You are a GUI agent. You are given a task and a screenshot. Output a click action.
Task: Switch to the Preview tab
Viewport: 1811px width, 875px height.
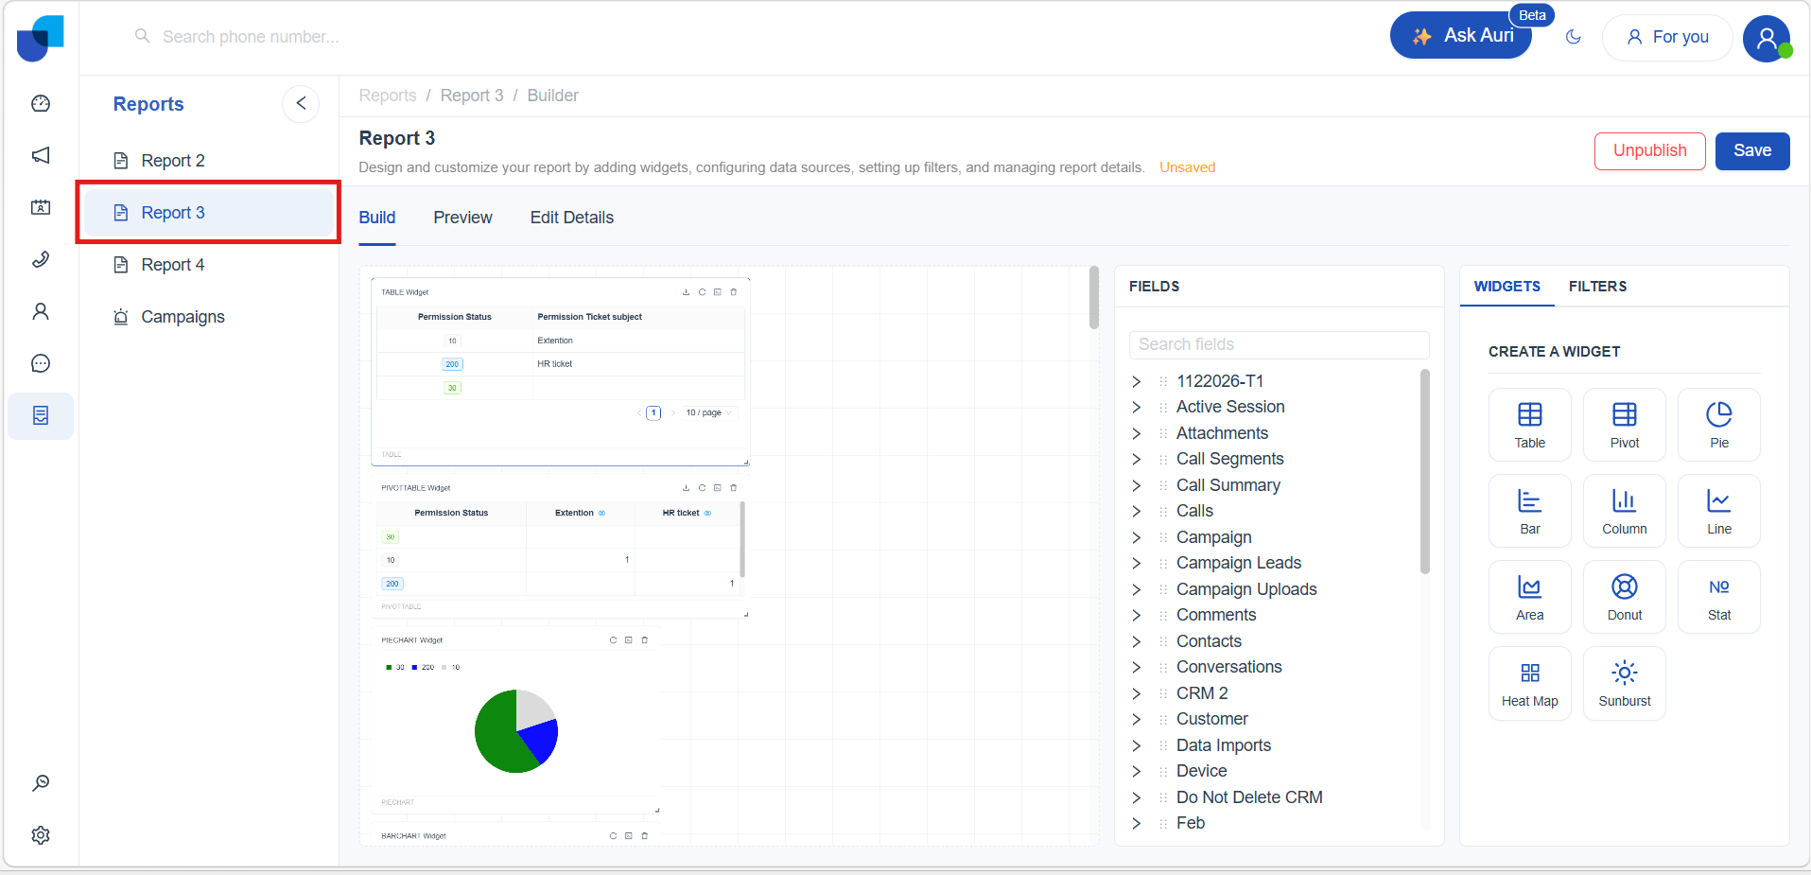462,218
